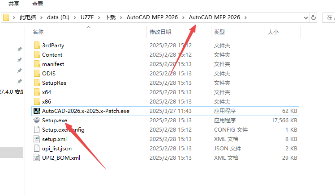The width and height of the screenshot is (335, 195).
Task: Click the Setup.exe installer icon
Action: [x=37, y=120]
